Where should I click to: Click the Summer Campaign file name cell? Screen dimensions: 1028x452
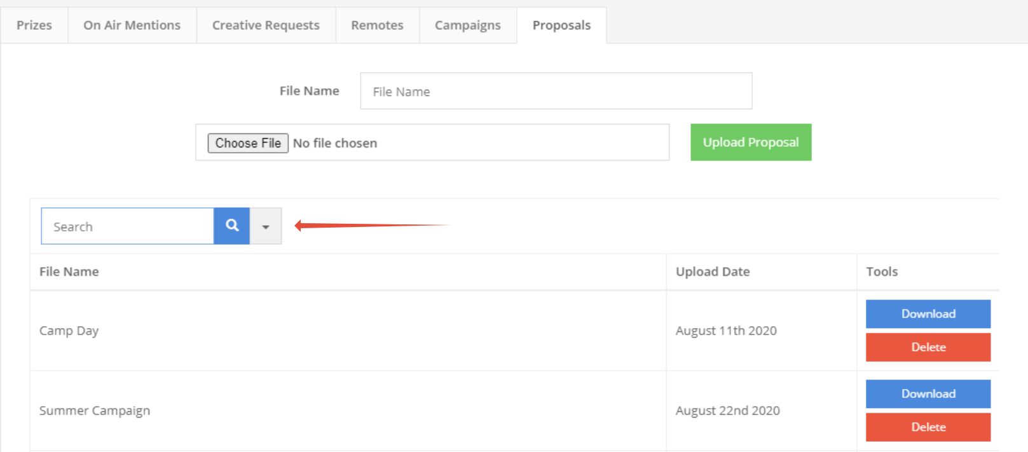(x=95, y=411)
